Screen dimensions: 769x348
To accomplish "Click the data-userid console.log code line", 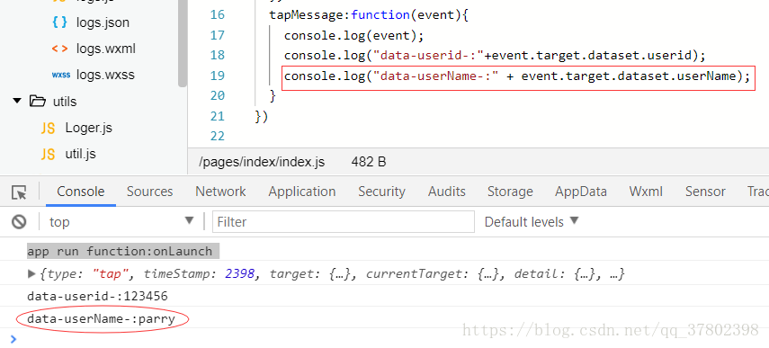I will click(x=495, y=56).
